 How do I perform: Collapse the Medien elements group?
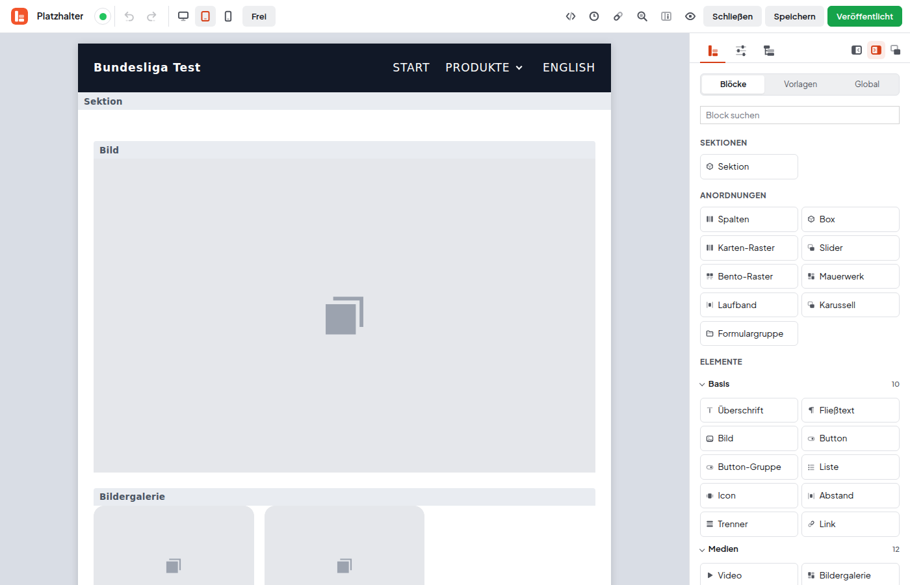(x=799, y=549)
